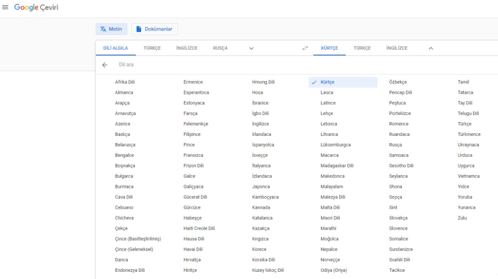Viewport: 498px width, 279px height.
Task: Choose Ermenice from the list
Action: coord(193,82)
